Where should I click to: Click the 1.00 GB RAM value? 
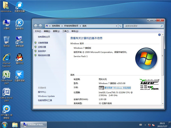(102, 99)
